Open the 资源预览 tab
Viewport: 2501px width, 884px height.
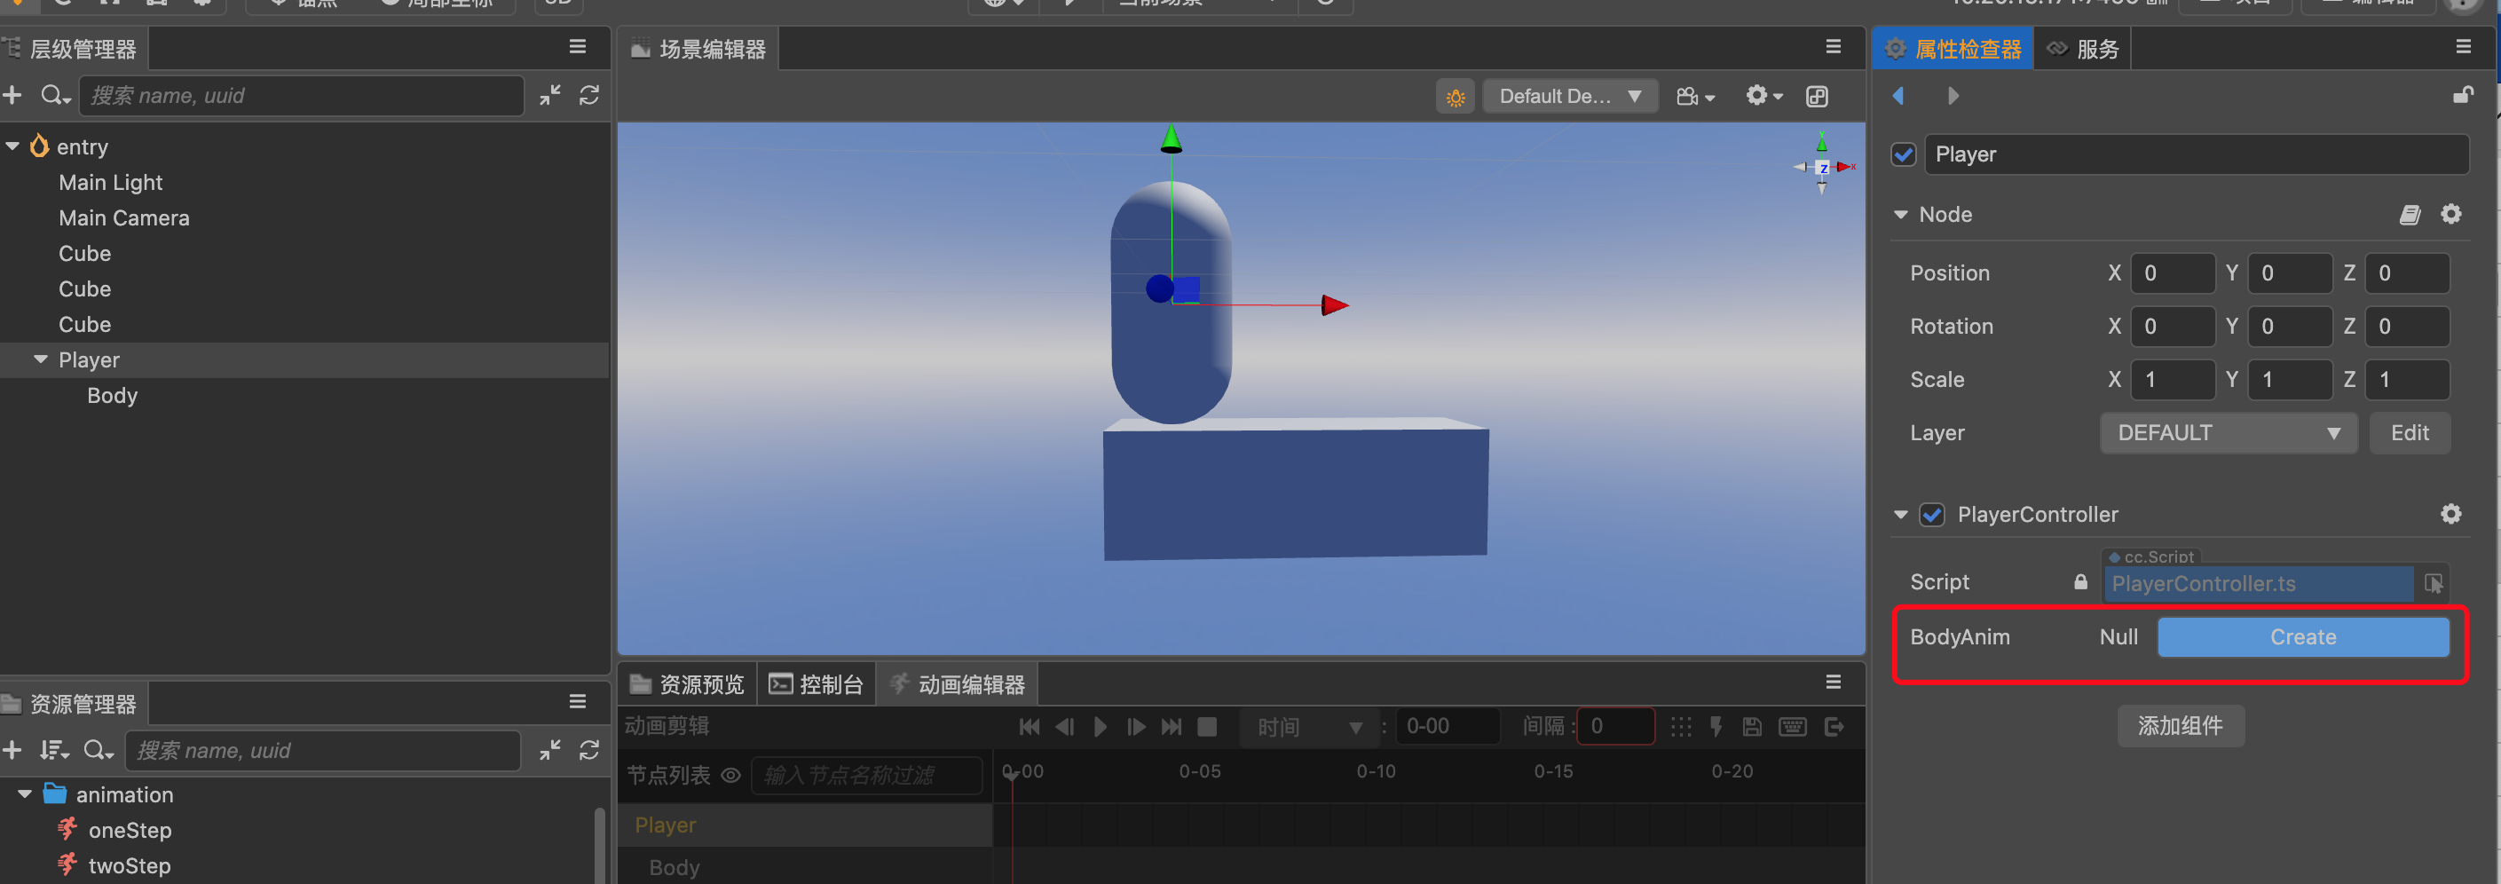[x=686, y=684]
